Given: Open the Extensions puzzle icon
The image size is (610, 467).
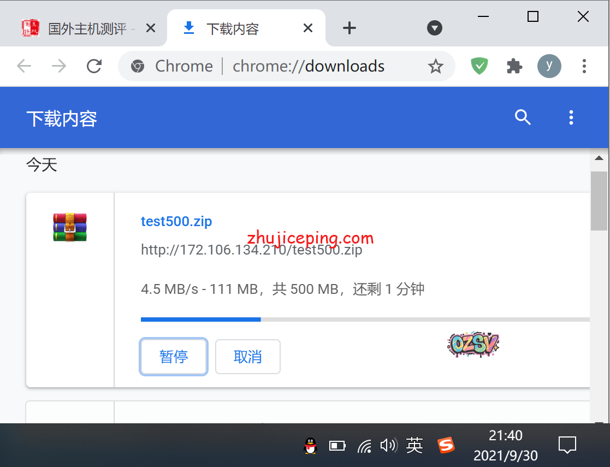Looking at the screenshot, I should (x=514, y=66).
